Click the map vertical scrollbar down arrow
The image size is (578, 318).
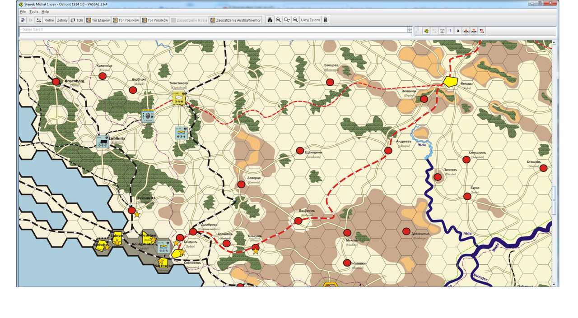tap(555, 284)
